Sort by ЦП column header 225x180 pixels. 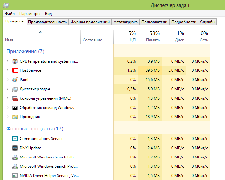[x=126, y=37]
